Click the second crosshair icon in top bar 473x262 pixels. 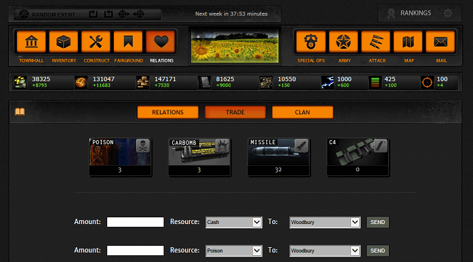tap(139, 14)
